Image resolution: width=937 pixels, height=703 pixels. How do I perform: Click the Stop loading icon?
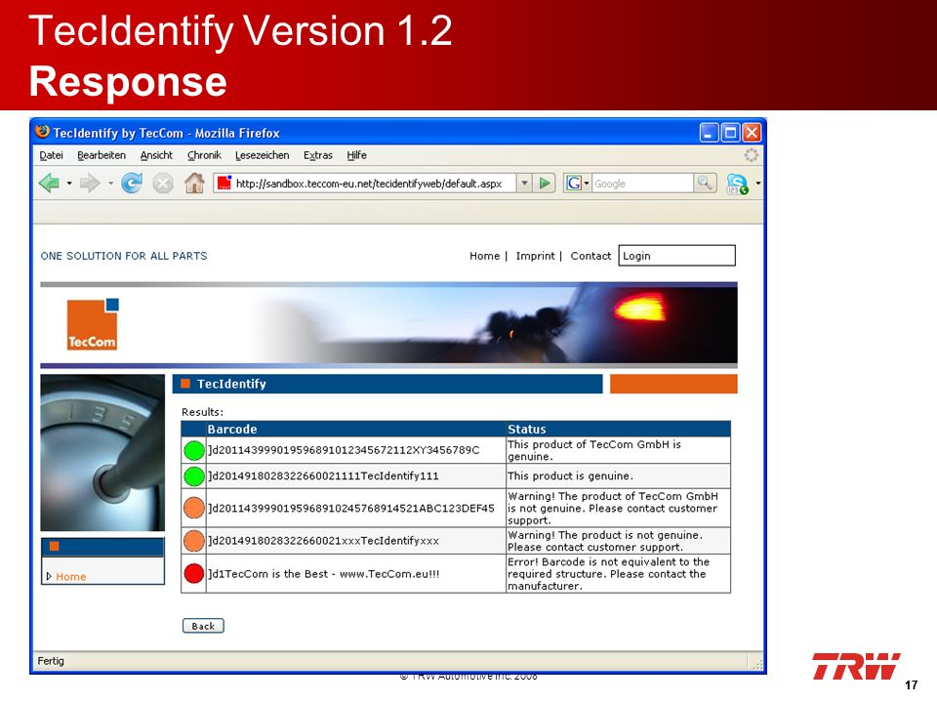163,183
